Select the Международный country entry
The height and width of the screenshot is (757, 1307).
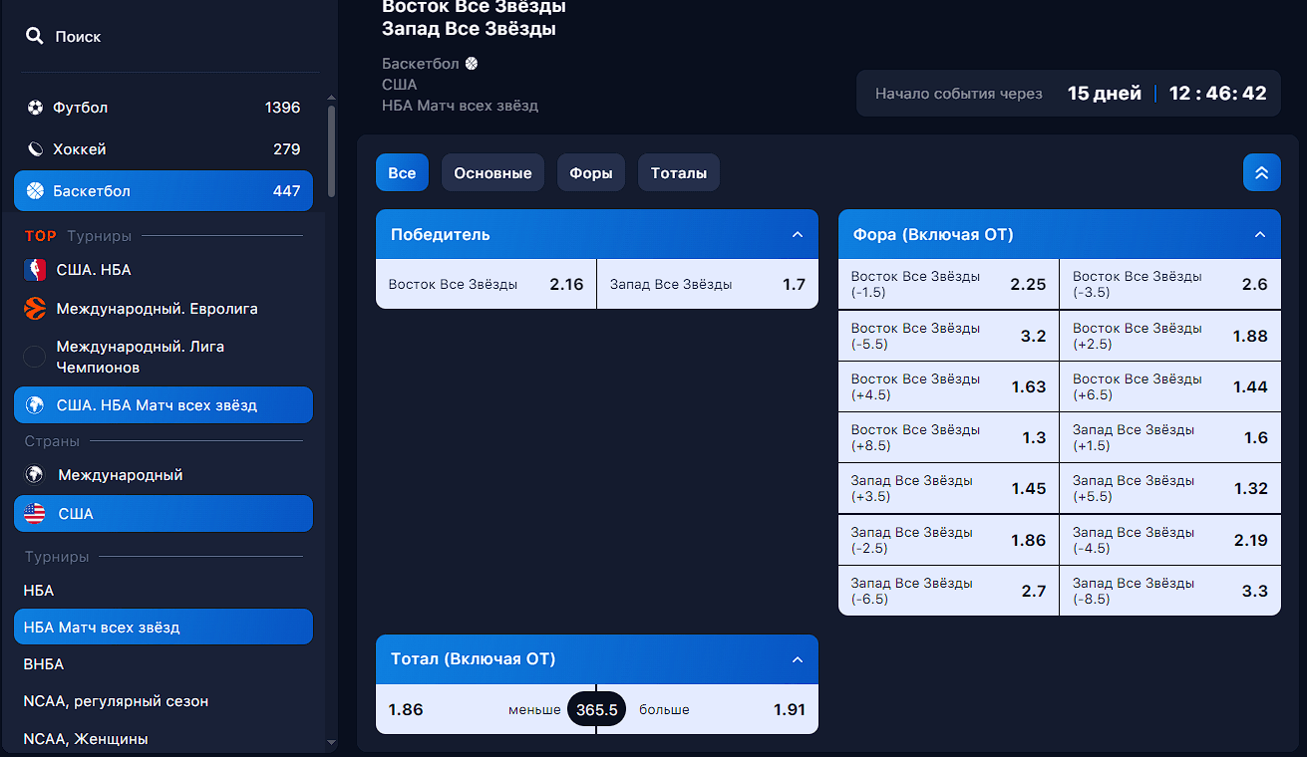tap(163, 475)
